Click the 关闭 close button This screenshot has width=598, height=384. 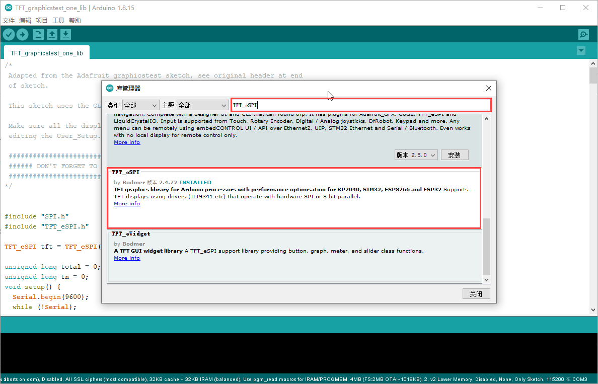tap(476, 293)
